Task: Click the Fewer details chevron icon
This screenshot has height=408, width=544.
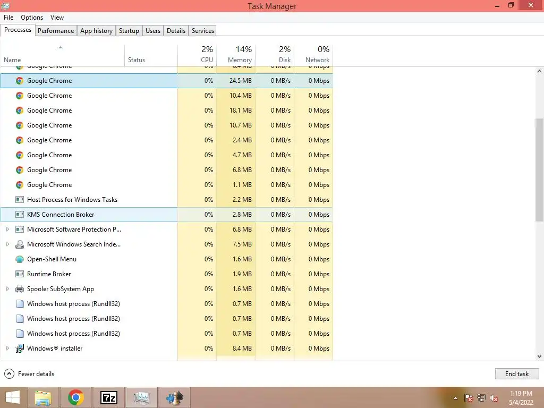Action: tap(10, 373)
